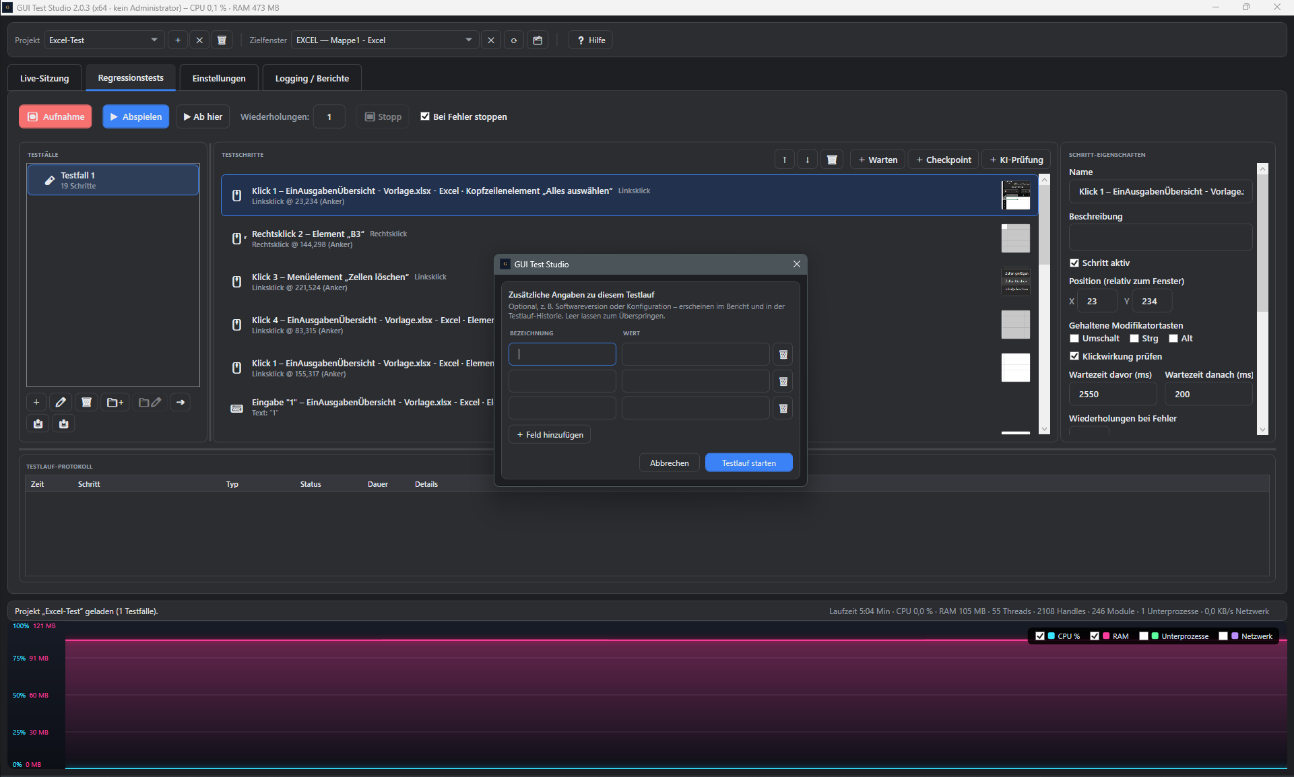Click the import test cases icon
Viewport: 1294px width, 777px height.
point(63,424)
